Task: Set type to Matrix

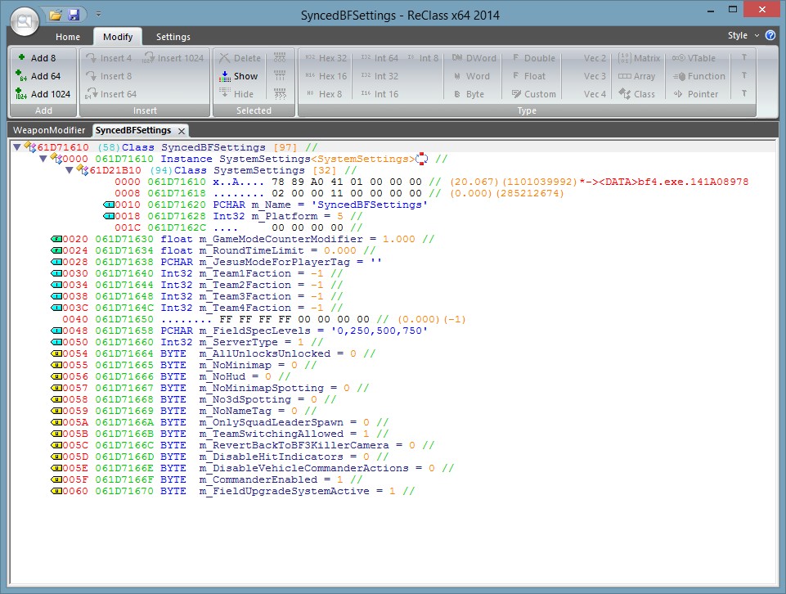Action: coord(639,58)
